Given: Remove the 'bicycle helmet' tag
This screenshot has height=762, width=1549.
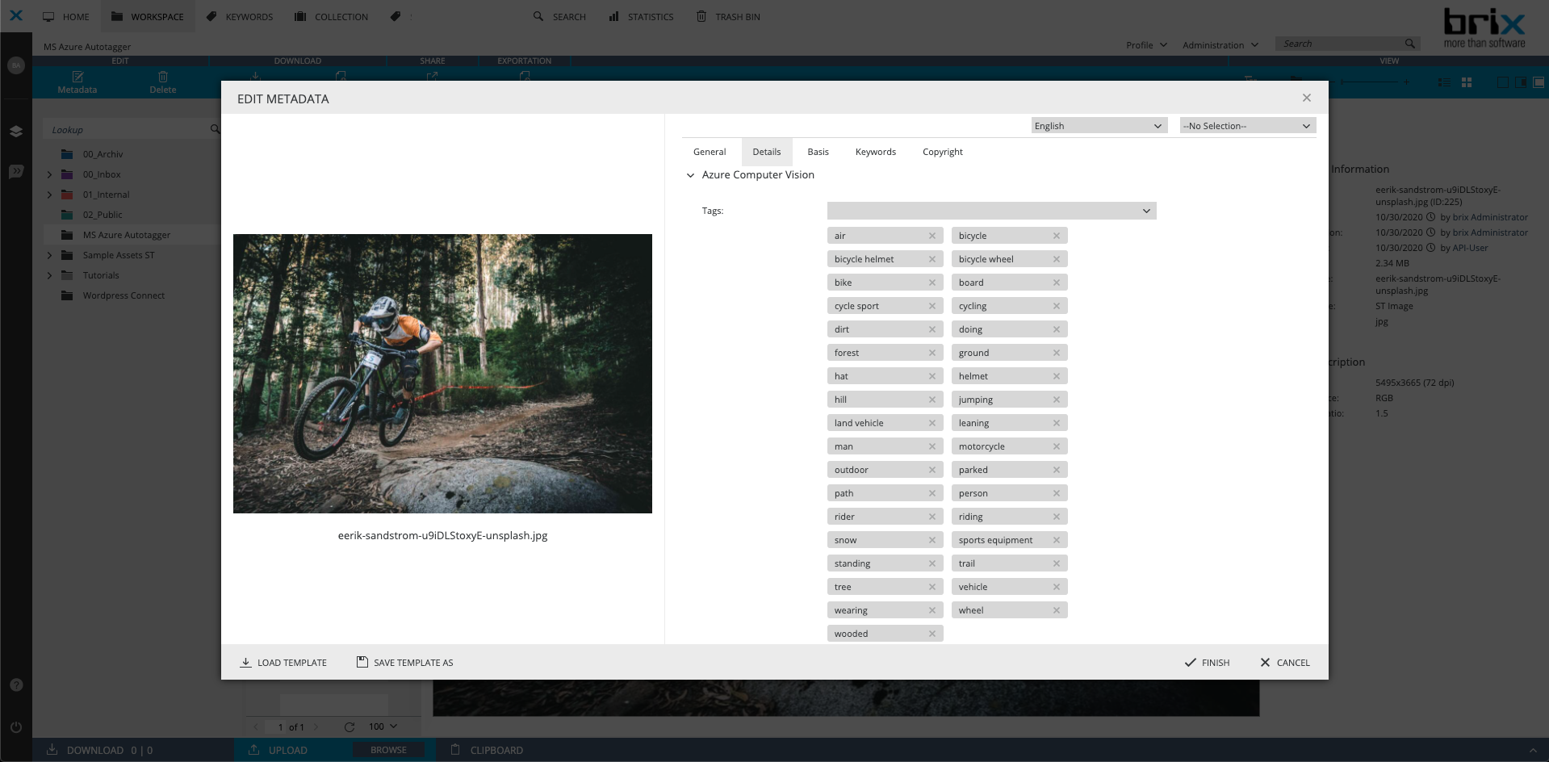Looking at the screenshot, I should (931, 259).
